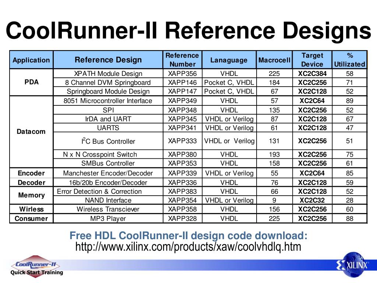Click the Wireless Transciever cell
377x283 pixels.
[x=108, y=209]
